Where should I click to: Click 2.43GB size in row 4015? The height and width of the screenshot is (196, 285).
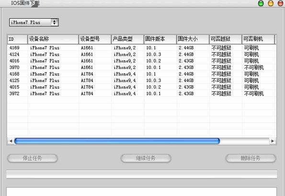(186, 87)
